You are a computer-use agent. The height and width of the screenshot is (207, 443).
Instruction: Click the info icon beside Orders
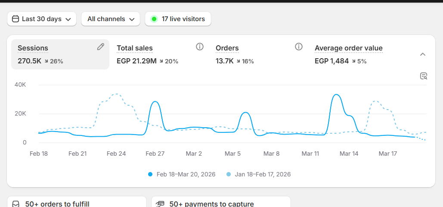point(298,47)
